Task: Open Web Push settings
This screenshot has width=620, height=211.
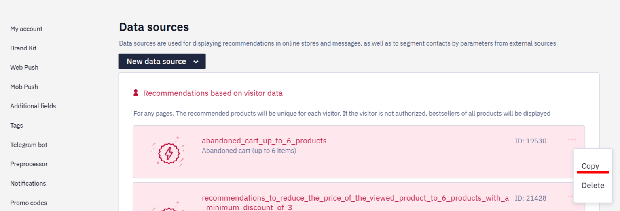Action: [x=24, y=67]
